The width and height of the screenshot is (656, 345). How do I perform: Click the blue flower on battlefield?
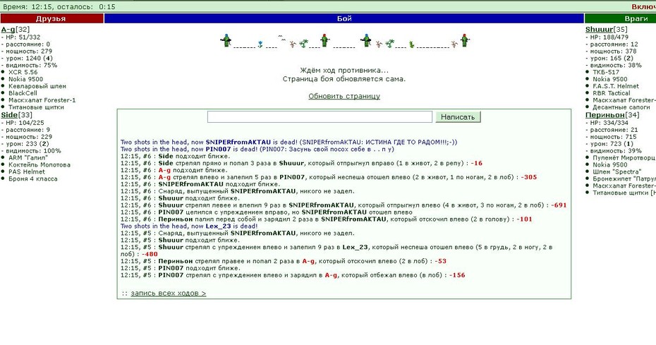tap(260, 44)
